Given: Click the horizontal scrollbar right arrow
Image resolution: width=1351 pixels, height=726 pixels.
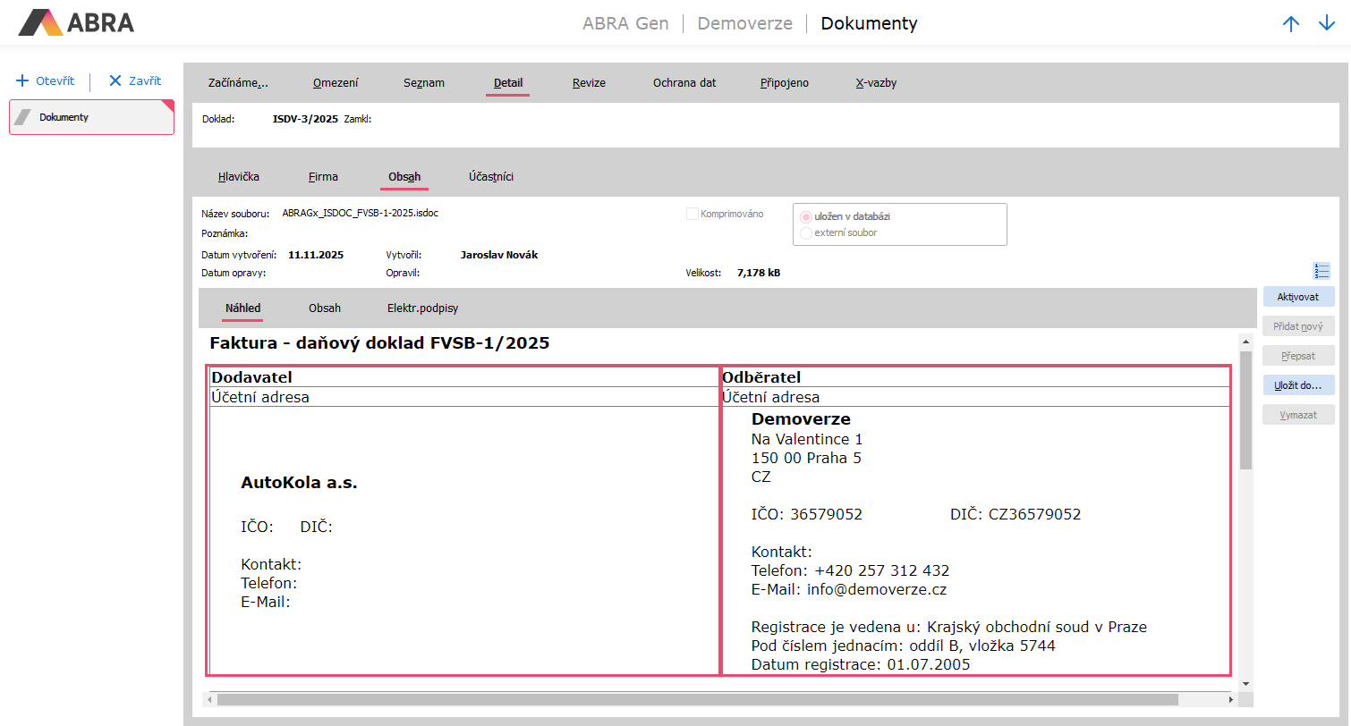Looking at the screenshot, I should [x=1232, y=700].
